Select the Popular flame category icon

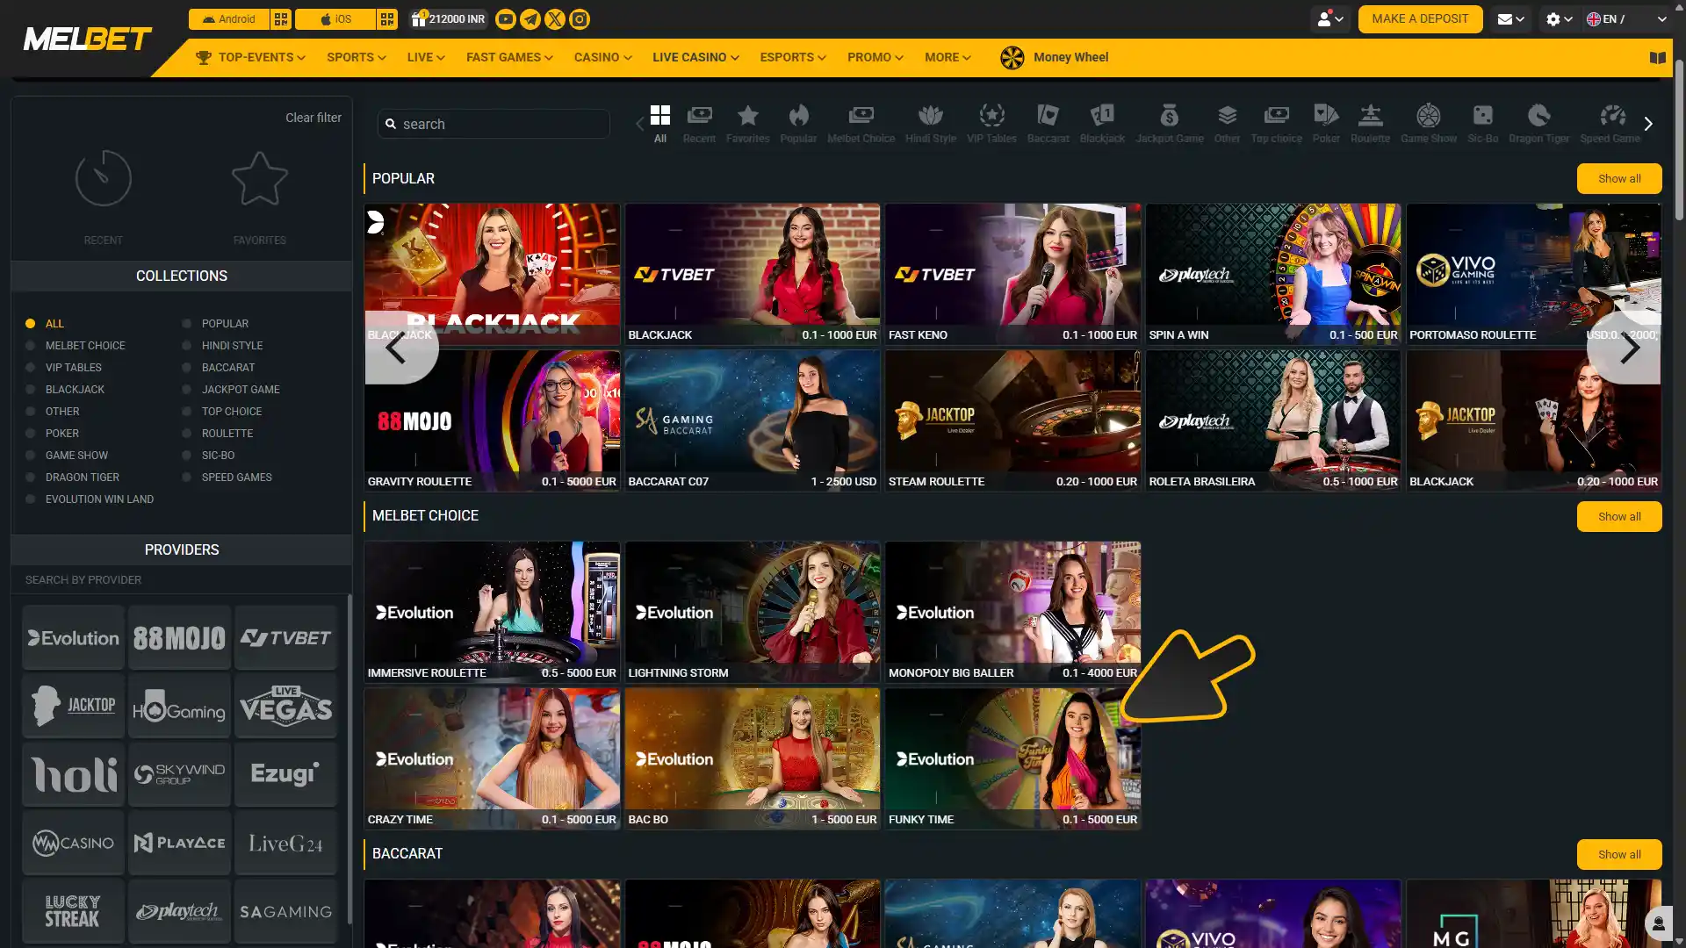coord(798,124)
